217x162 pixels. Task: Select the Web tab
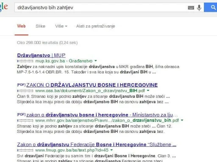21,26
